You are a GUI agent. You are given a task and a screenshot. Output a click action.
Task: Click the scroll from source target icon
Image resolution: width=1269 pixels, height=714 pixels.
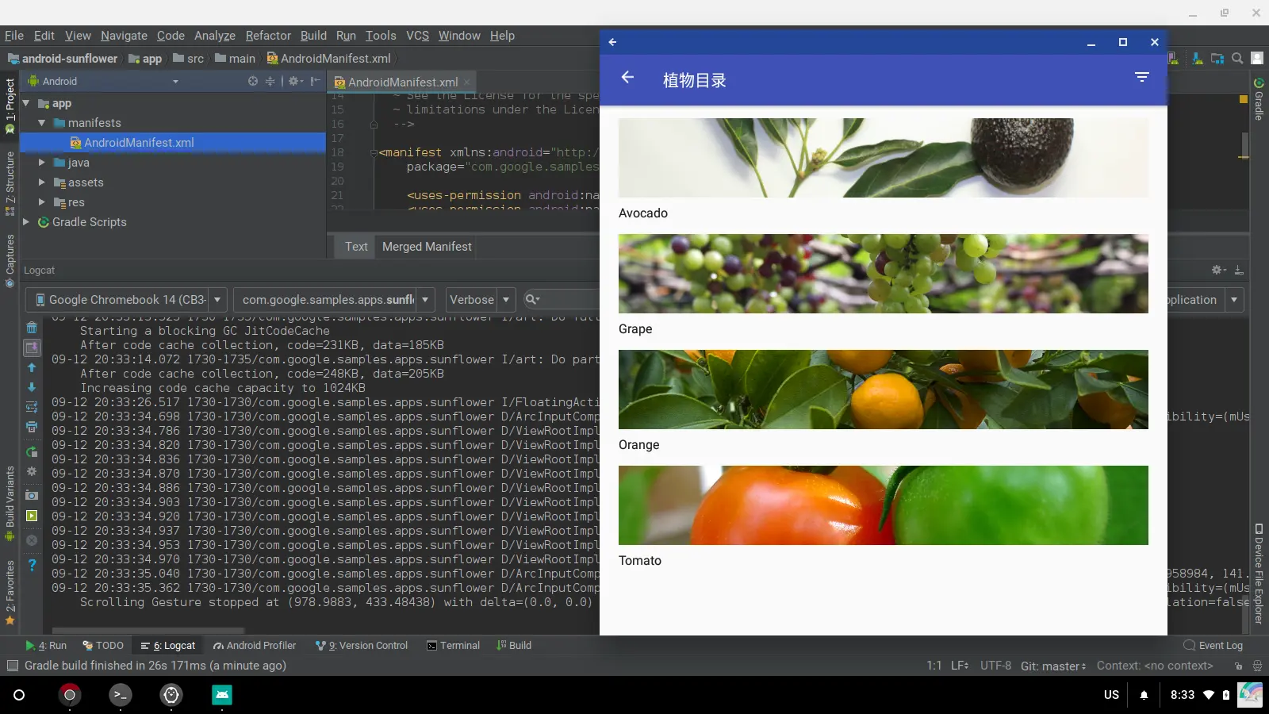coord(253,81)
